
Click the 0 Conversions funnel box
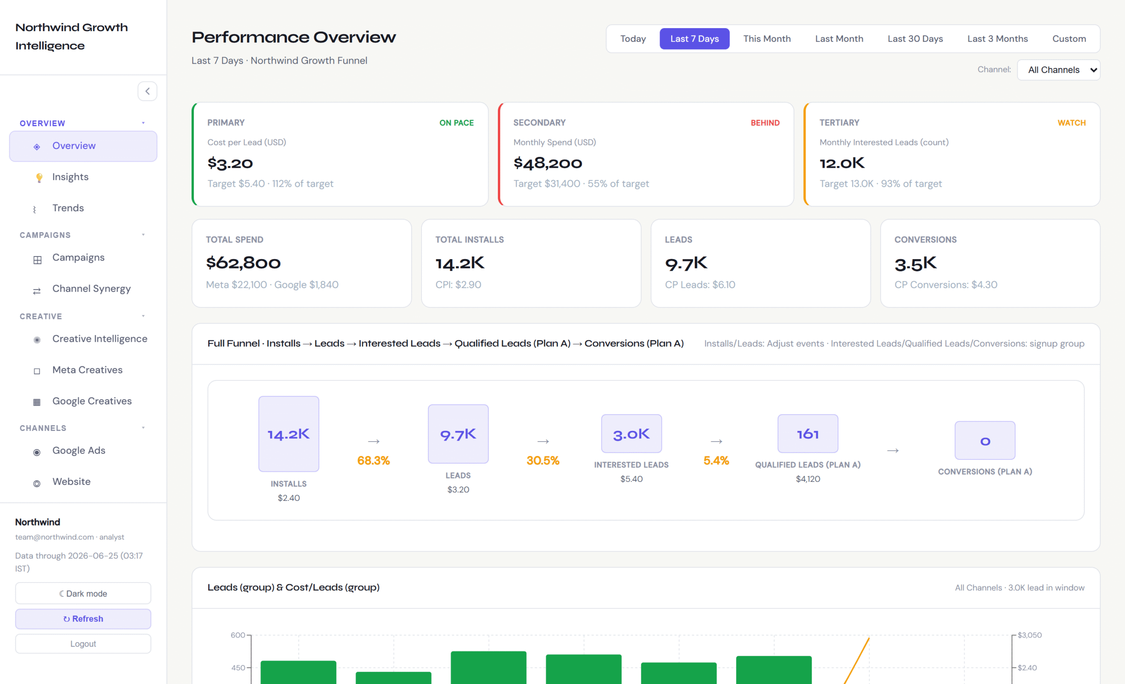[985, 440]
